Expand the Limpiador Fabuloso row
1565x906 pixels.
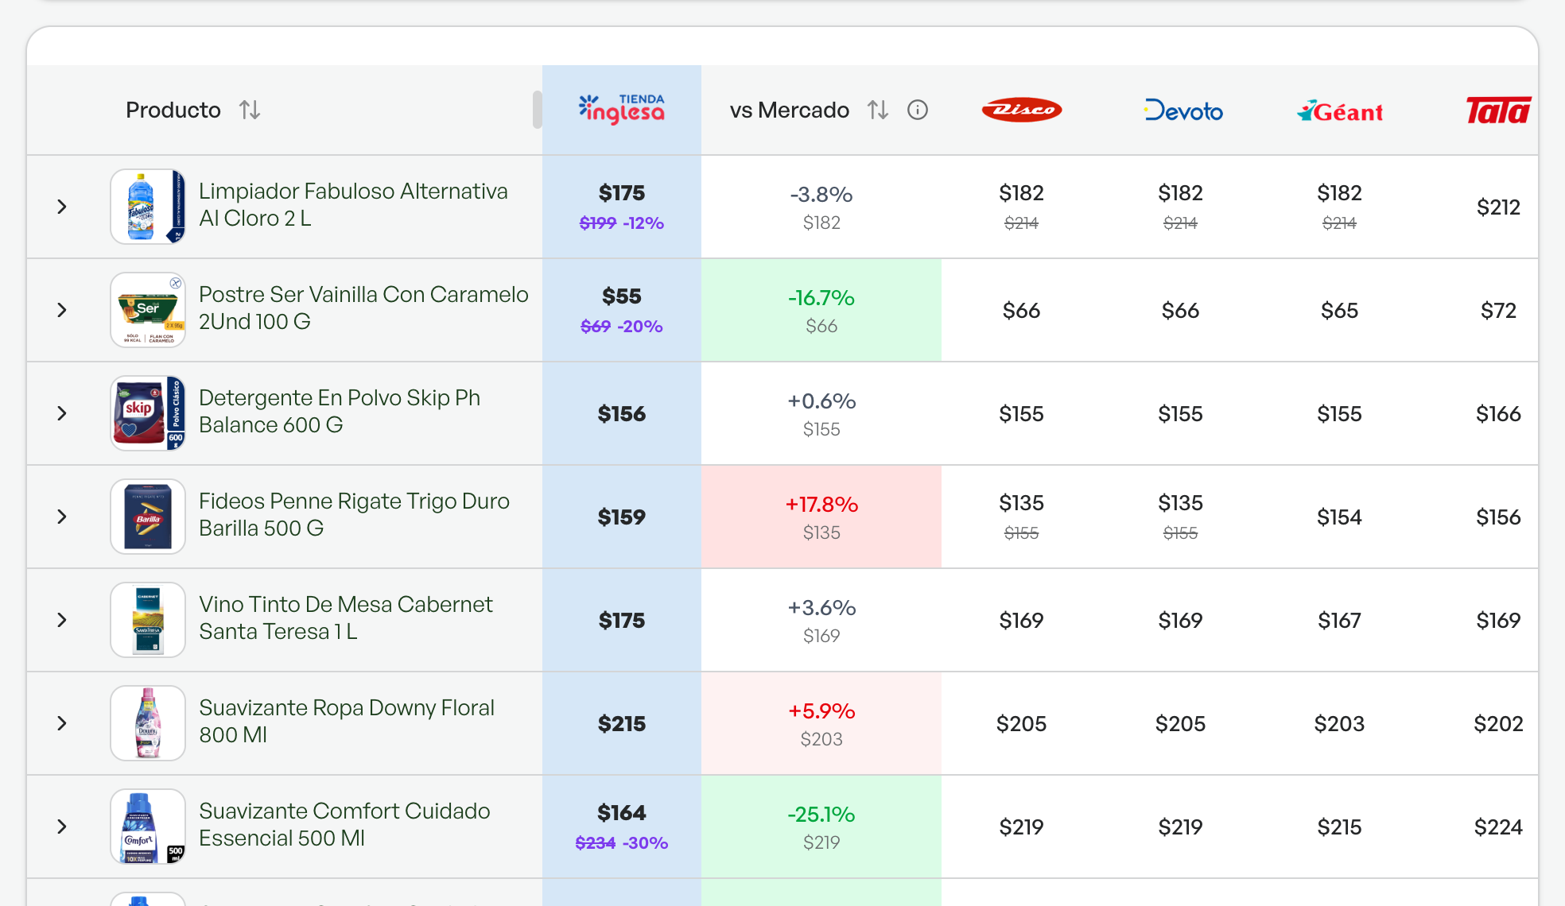[x=62, y=207]
